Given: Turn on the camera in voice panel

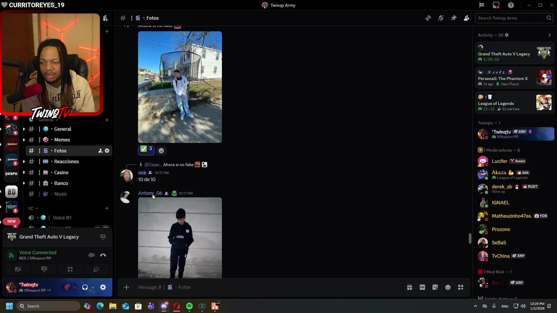Looking at the screenshot, I should tap(18, 270).
